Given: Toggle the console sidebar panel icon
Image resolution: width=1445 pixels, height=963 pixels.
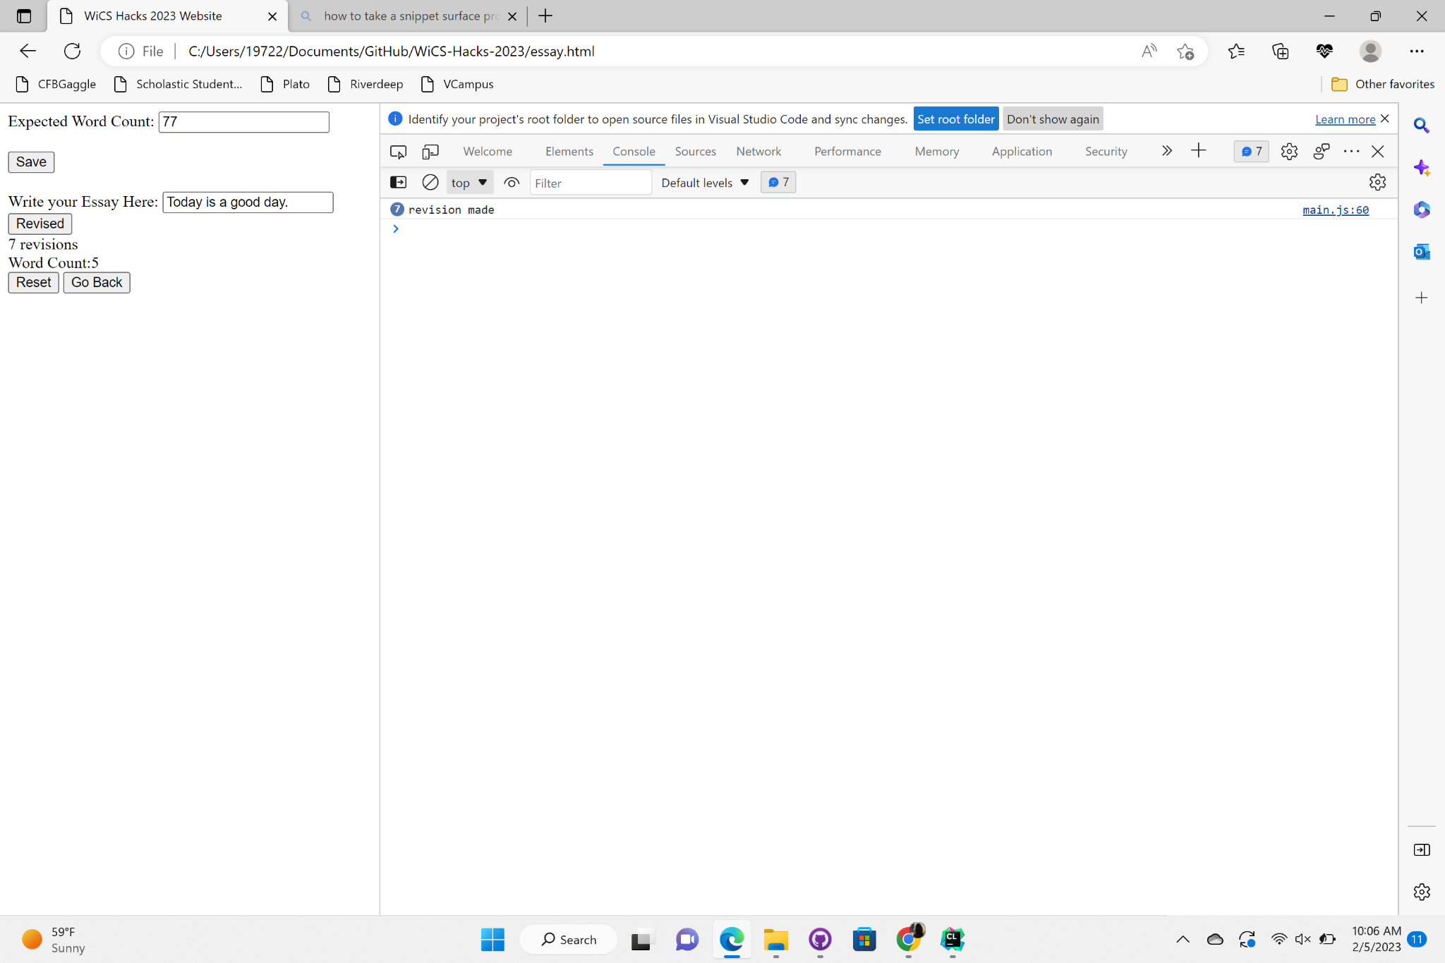Looking at the screenshot, I should click(398, 183).
